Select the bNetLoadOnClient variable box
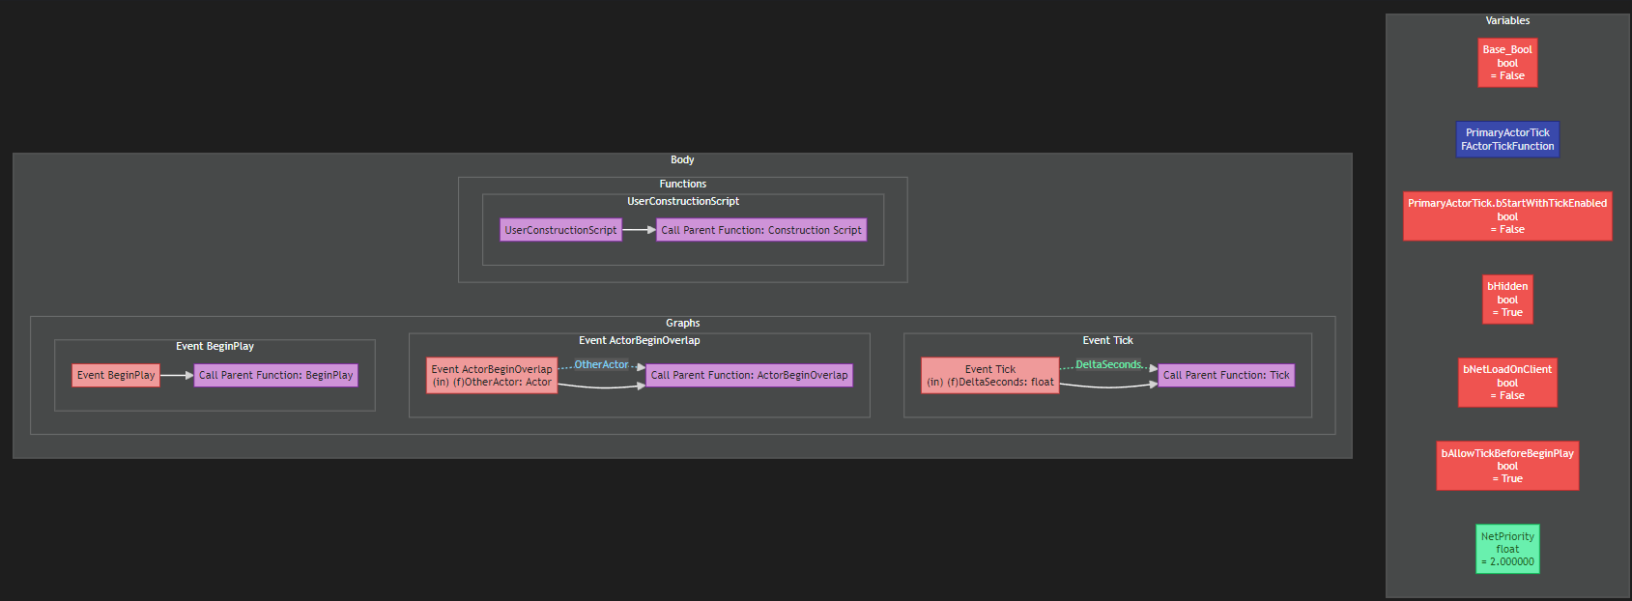The image size is (1632, 601). [x=1507, y=383]
